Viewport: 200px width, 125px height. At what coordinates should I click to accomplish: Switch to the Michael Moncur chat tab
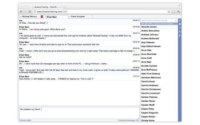click(30, 17)
